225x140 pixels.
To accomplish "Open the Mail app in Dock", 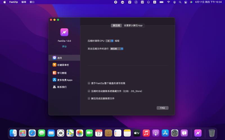I will pyautogui.click(x=51, y=133).
